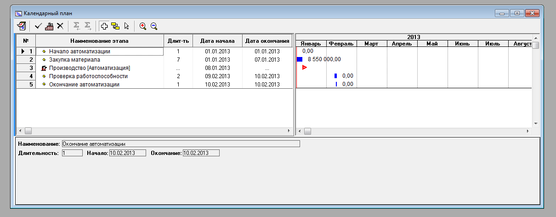The image size is (556, 217).
Task: Select the Окончание автоматизации row in the table
Action: [x=155, y=85]
